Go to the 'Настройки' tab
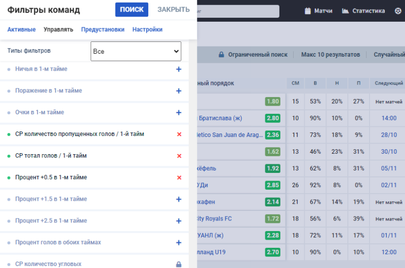This screenshot has height=268, width=405. (x=147, y=29)
